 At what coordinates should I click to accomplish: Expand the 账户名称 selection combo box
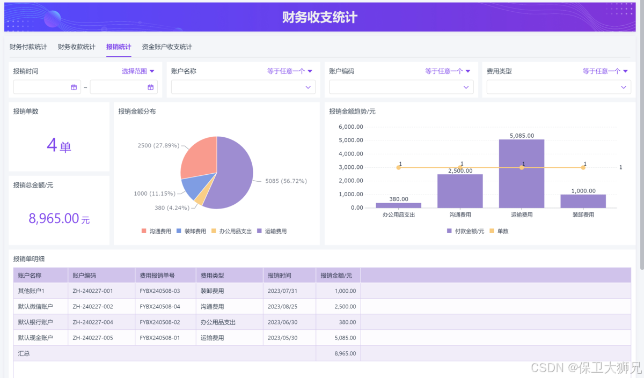click(243, 87)
